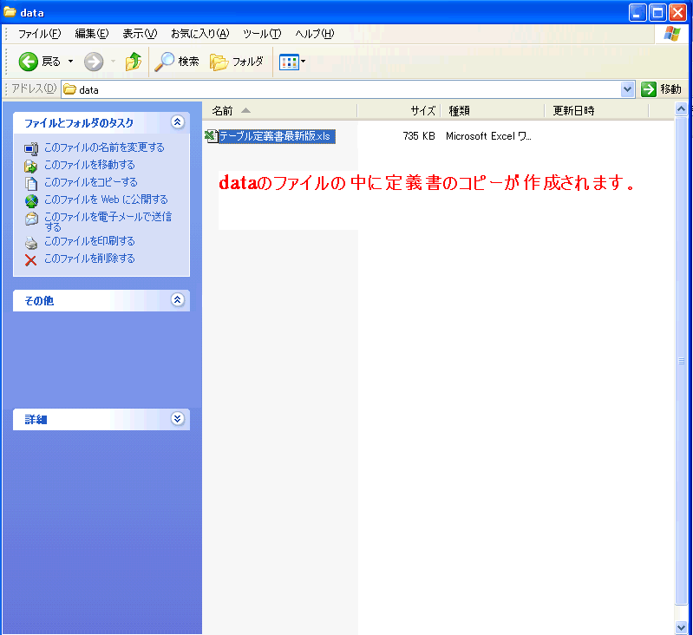
Task: Click the Back navigation arrow icon
Action: tap(29, 62)
